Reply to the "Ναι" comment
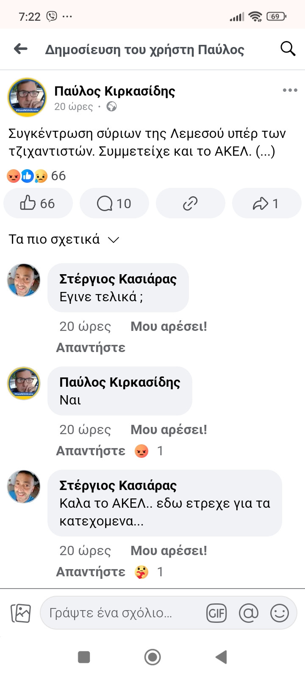The width and height of the screenshot is (305, 677). 91,451
